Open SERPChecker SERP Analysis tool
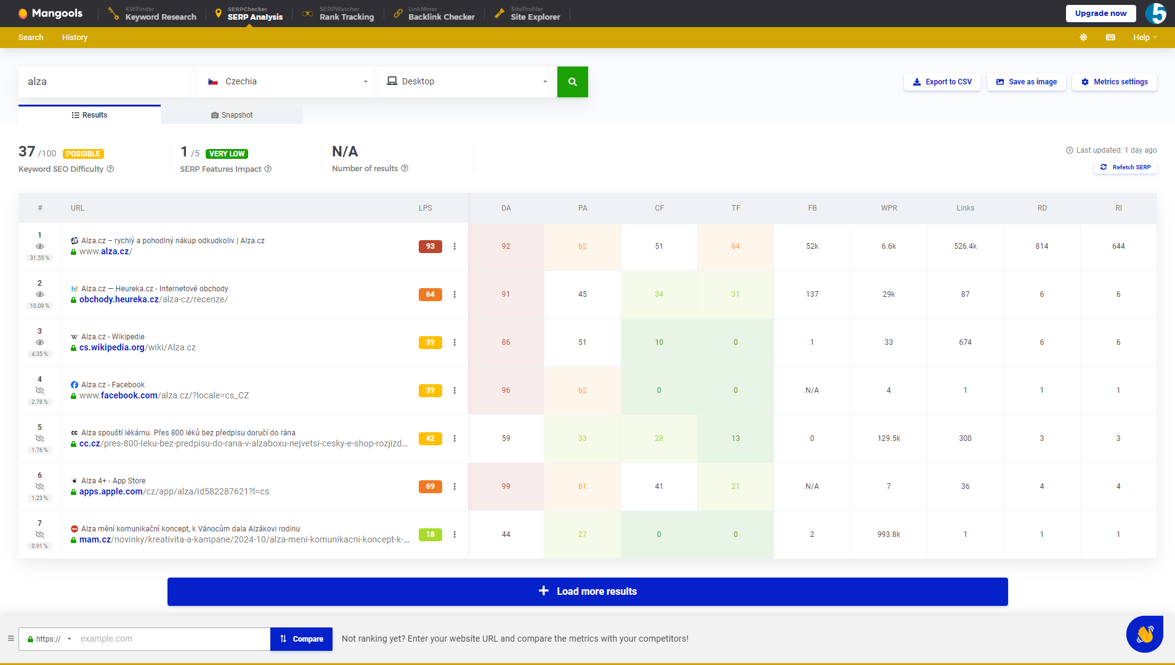 (x=249, y=14)
